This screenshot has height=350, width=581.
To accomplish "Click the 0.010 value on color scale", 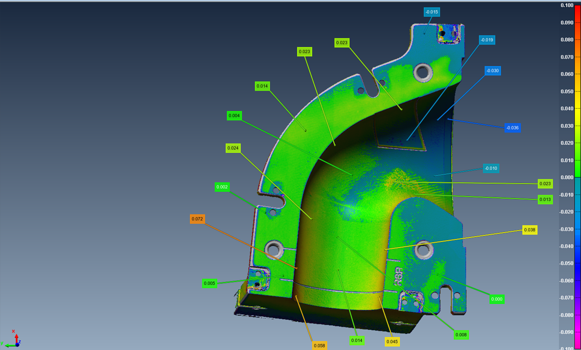I will click(567, 160).
